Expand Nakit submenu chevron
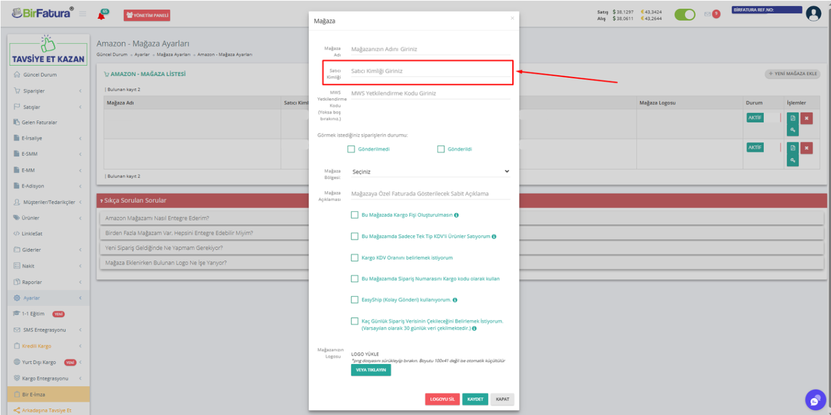831x415 pixels. [x=80, y=266]
